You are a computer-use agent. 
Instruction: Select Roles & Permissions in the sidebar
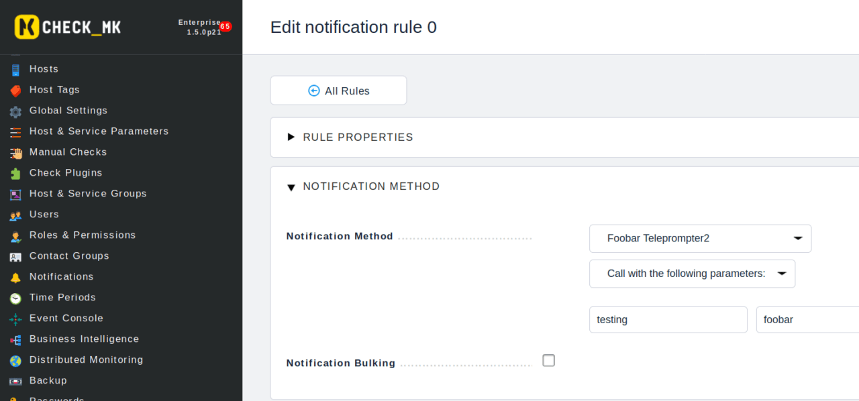click(x=15, y=235)
